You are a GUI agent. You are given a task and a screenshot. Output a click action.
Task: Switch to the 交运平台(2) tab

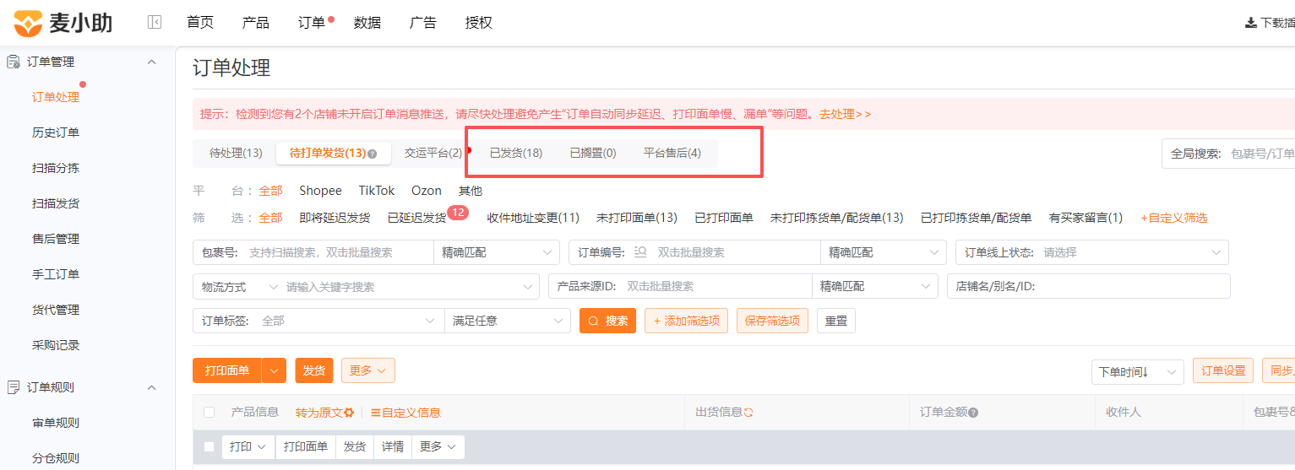coord(433,153)
